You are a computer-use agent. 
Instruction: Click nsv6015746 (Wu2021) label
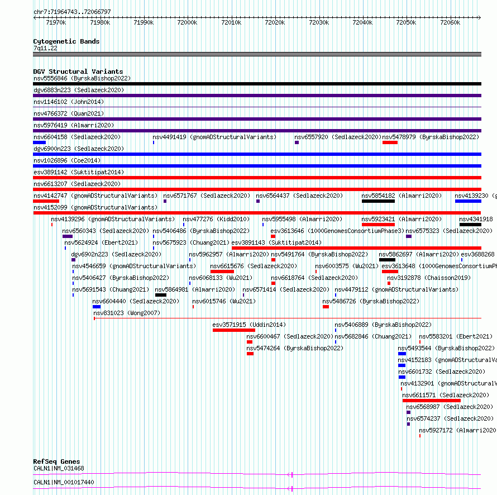click(224, 301)
